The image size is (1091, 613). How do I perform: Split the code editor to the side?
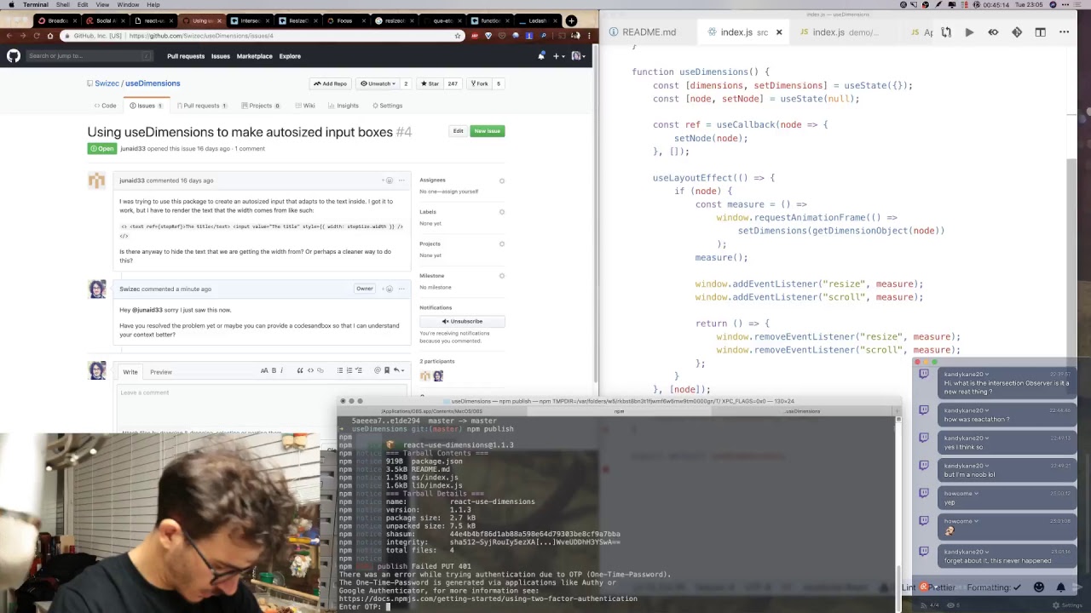click(1040, 32)
